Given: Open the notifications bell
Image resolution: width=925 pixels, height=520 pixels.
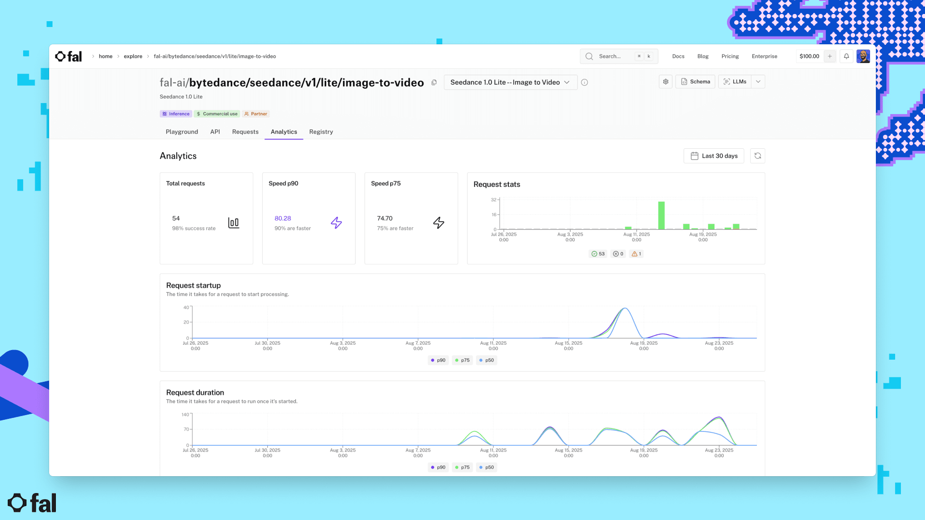Looking at the screenshot, I should [x=846, y=56].
